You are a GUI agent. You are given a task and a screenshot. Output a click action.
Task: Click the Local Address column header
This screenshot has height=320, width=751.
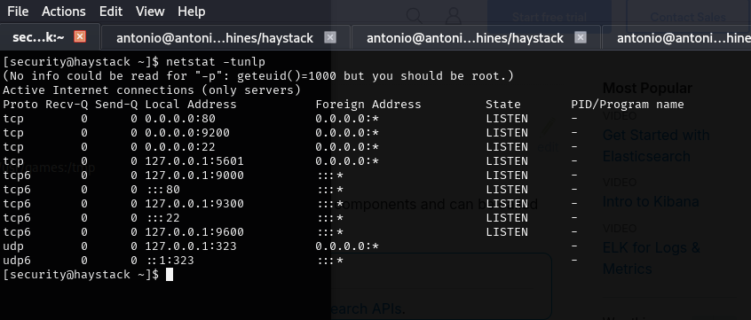point(191,105)
